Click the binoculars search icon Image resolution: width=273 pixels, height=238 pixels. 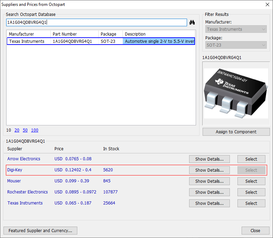192,22
